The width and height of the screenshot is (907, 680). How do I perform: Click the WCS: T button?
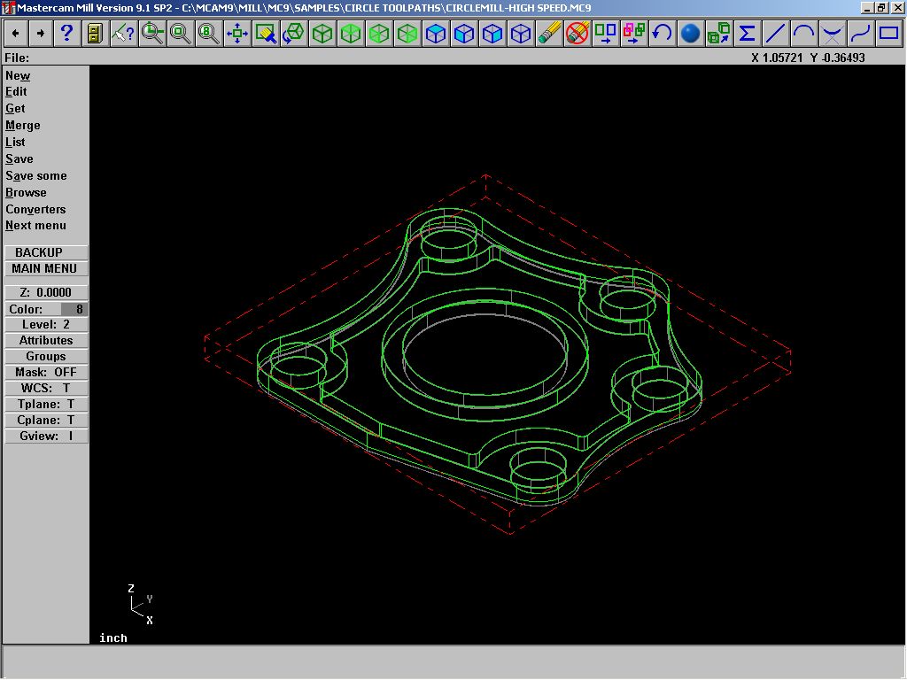tap(46, 388)
